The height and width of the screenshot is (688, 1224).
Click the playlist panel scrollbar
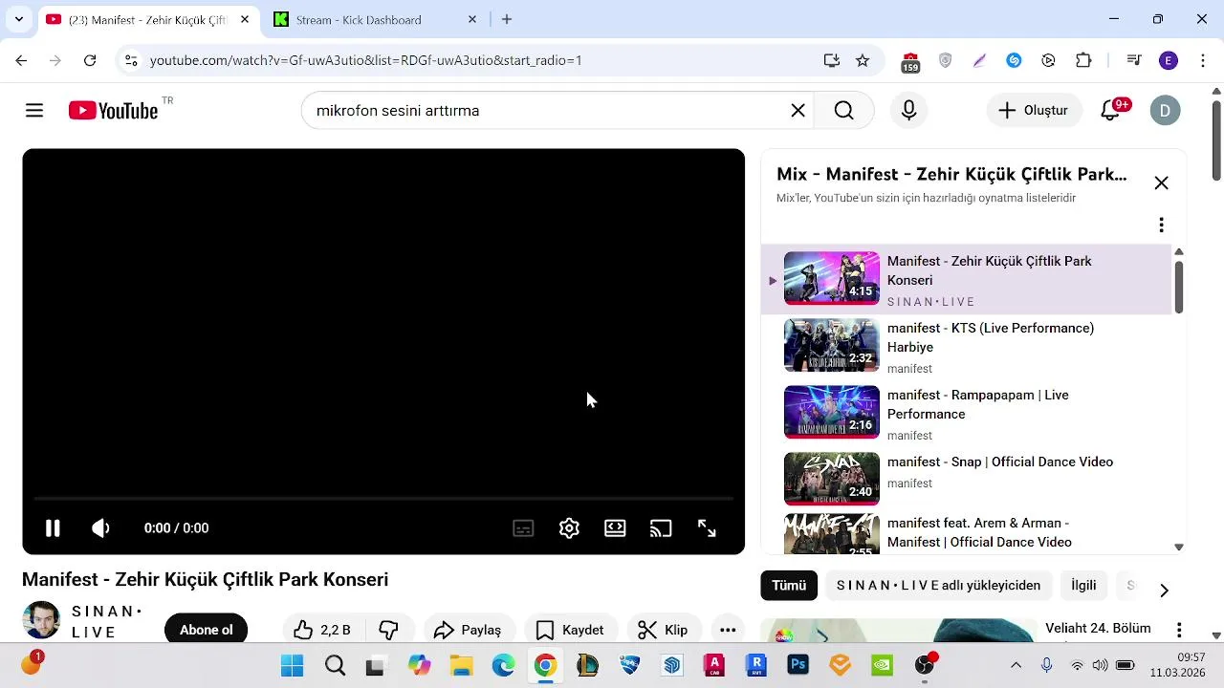click(1179, 286)
